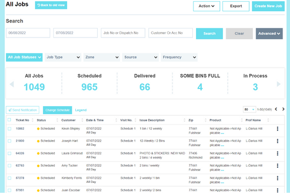Image resolution: width=290 pixels, height=193 pixels.
Task: Expand product details for ticket 10862
Action: tap(222, 133)
